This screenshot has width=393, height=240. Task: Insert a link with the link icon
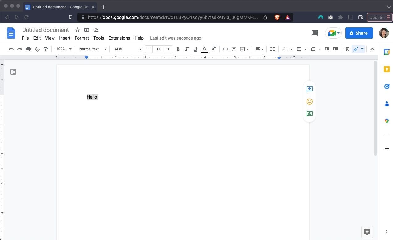(225, 49)
